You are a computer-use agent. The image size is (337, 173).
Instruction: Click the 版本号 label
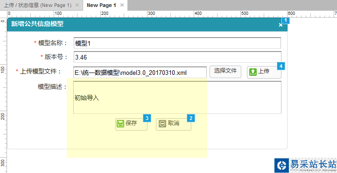click(56, 57)
